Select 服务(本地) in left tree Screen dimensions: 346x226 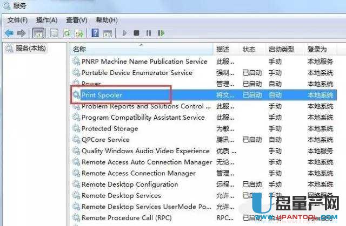pyautogui.click(x=31, y=49)
